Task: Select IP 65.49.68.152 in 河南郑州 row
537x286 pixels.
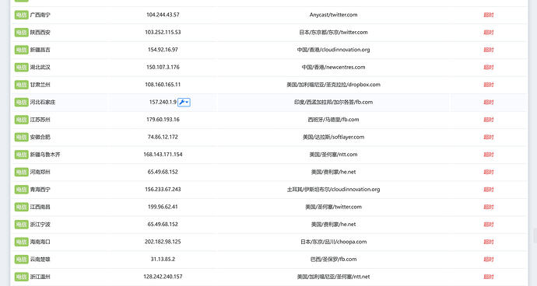Action: [x=163, y=172]
